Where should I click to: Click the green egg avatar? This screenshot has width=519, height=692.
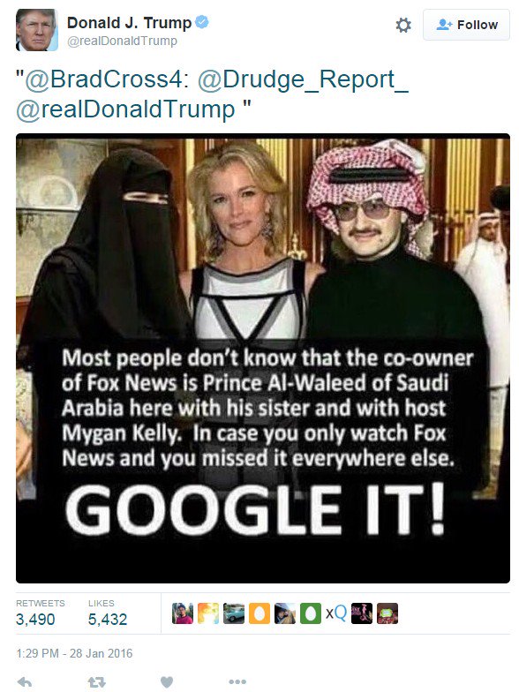pos(311,613)
